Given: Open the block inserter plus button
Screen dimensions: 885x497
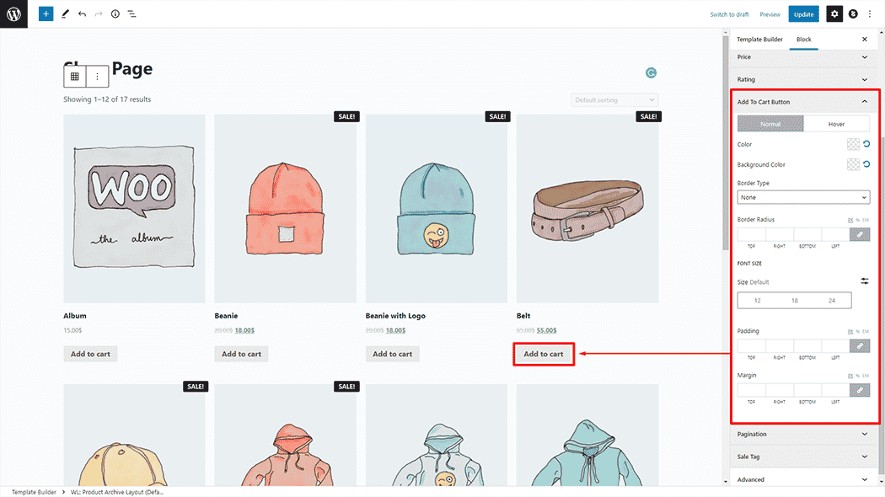Looking at the screenshot, I should [x=46, y=14].
